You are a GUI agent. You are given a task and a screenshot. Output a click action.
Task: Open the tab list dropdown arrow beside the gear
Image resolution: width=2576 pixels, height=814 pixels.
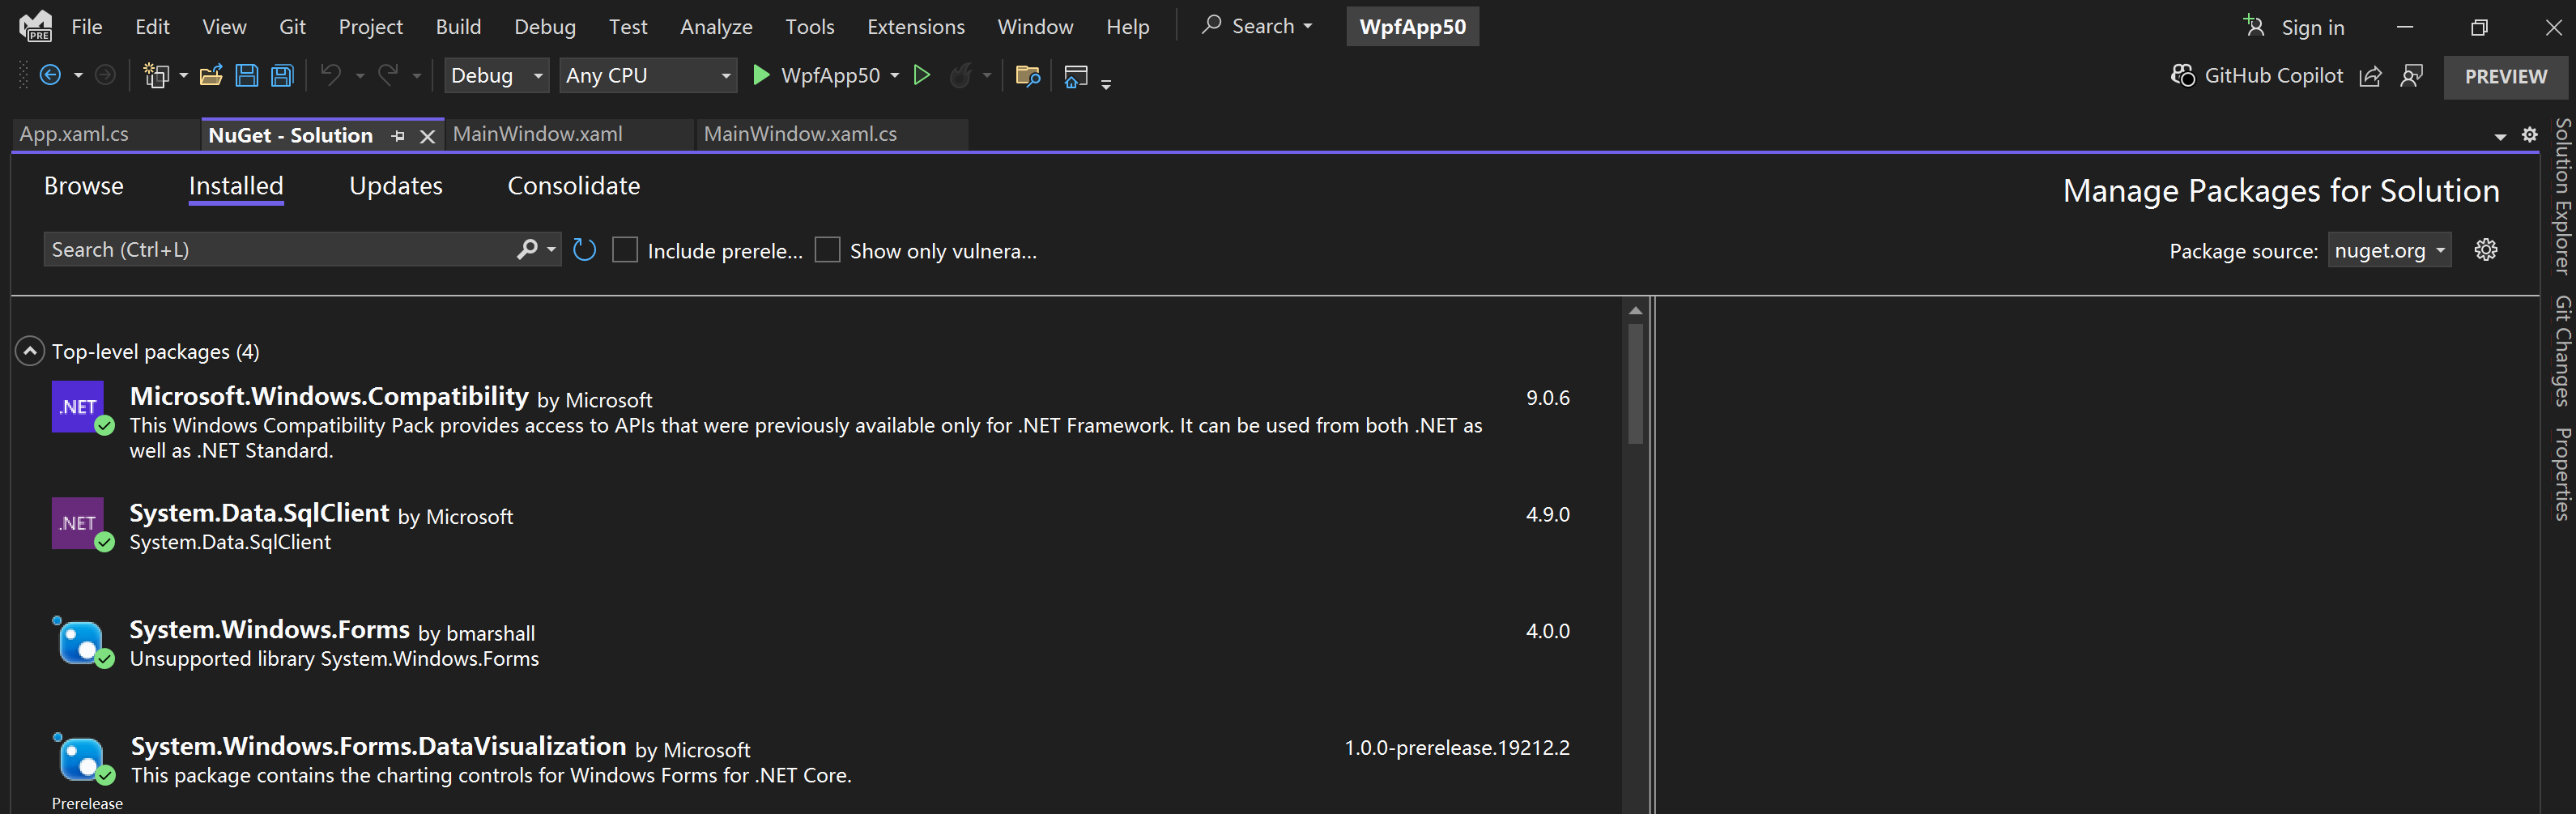pos(2501,136)
